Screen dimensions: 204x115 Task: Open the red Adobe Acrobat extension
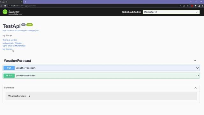pos(192,6)
